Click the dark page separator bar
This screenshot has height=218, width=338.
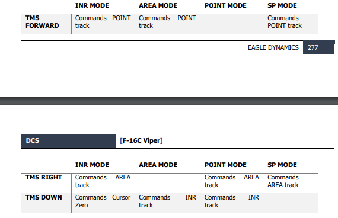pyautogui.click(x=169, y=101)
